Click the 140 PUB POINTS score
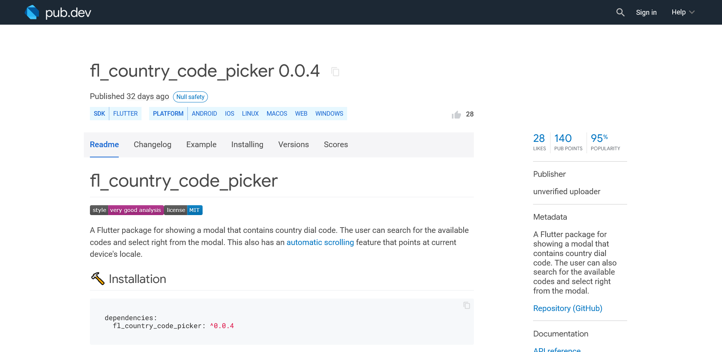The image size is (722, 352). coord(568,142)
